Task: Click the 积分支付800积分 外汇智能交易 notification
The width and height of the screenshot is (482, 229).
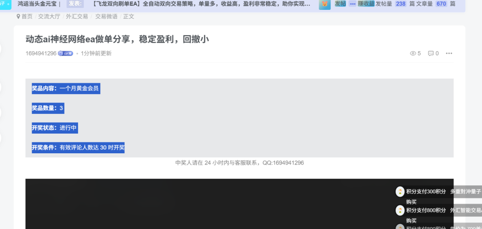Action: click(443, 210)
